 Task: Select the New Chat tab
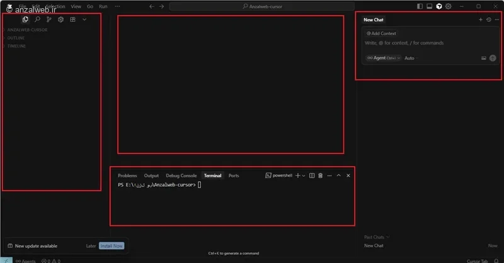click(x=374, y=20)
